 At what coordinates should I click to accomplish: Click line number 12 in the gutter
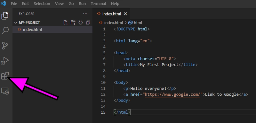103,94
